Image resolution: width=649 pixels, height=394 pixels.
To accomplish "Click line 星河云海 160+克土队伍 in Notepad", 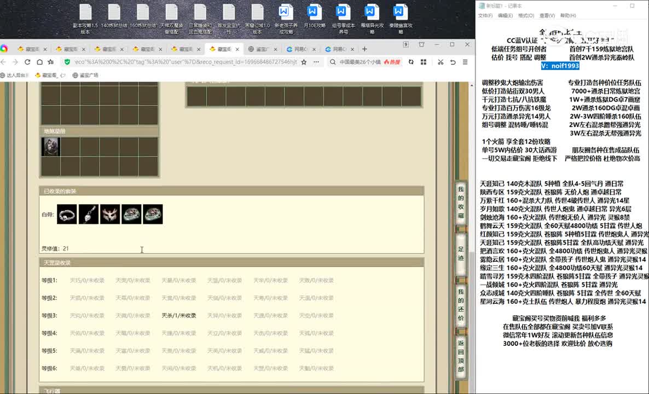I will coord(563,302).
